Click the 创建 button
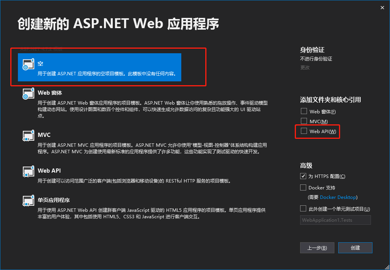The image size is (390, 270). coord(355,248)
